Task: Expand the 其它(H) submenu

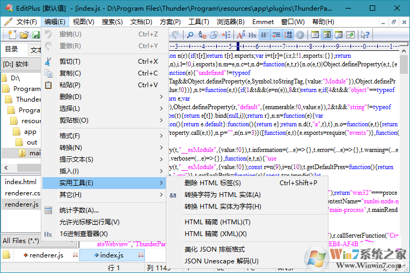Action: point(104,195)
